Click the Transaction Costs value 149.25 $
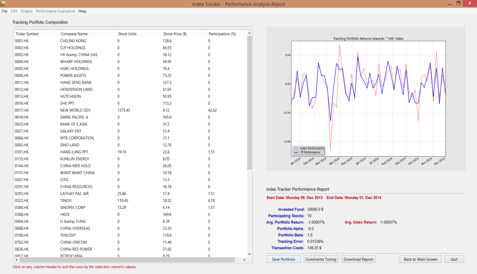477x274 pixels. (314, 248)
